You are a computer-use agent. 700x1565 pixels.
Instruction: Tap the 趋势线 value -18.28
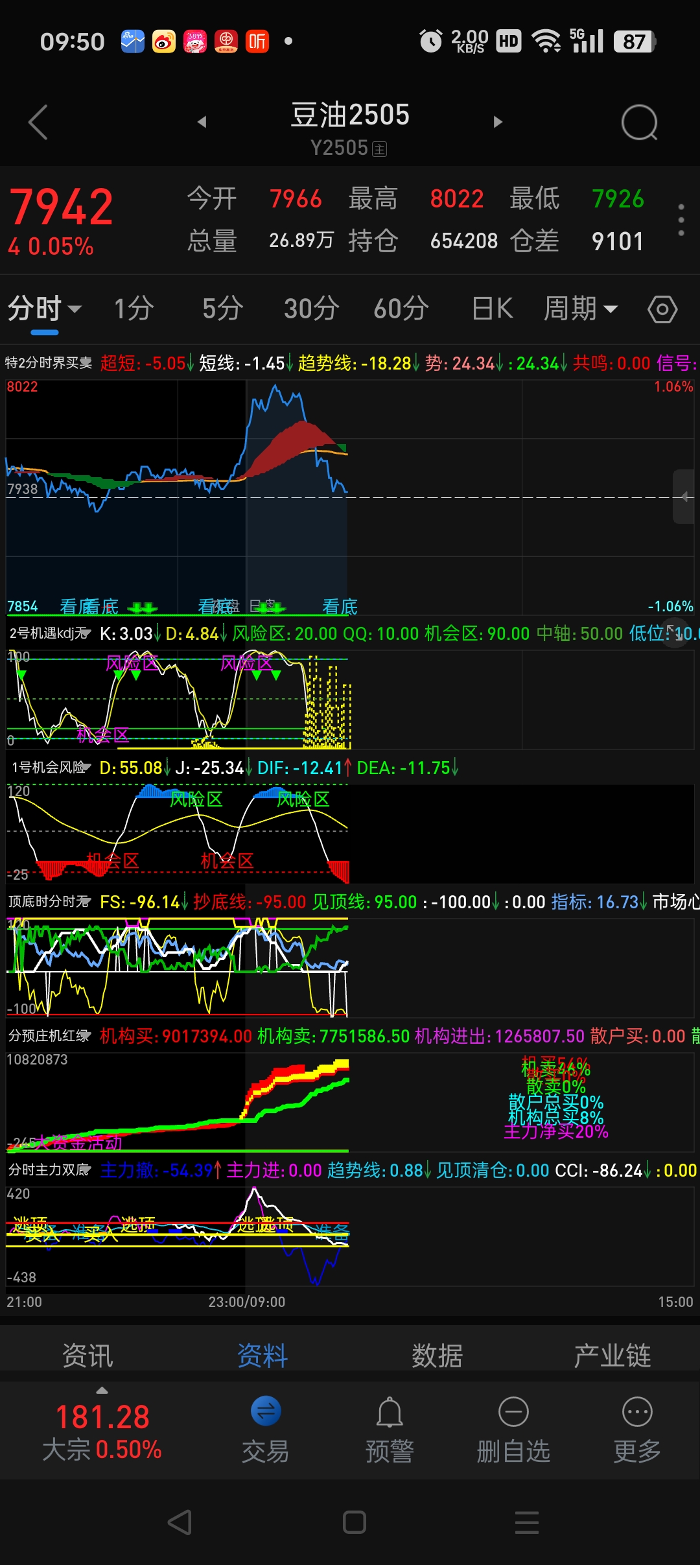pos(386,363)
